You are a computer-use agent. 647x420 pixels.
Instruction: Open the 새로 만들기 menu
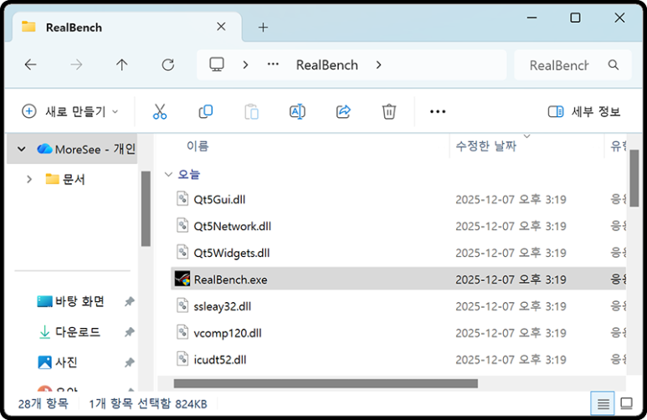tap(70, 111)
